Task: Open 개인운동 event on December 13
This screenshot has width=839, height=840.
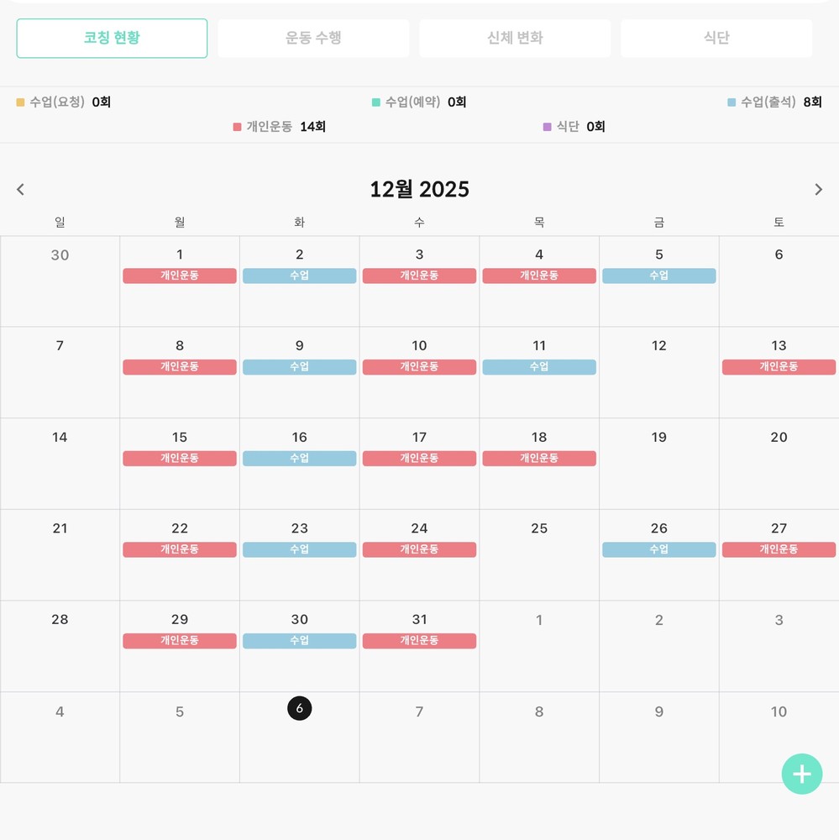Action: click(x=779, y=367)
